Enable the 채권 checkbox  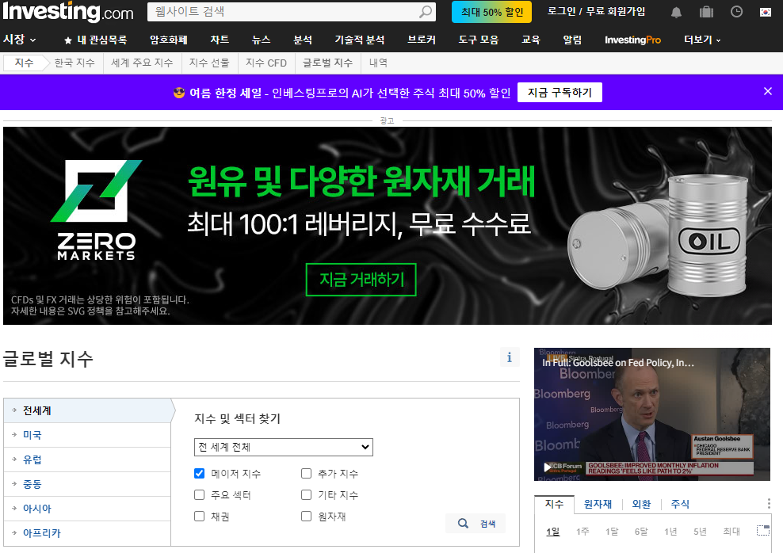coord(199,514)
